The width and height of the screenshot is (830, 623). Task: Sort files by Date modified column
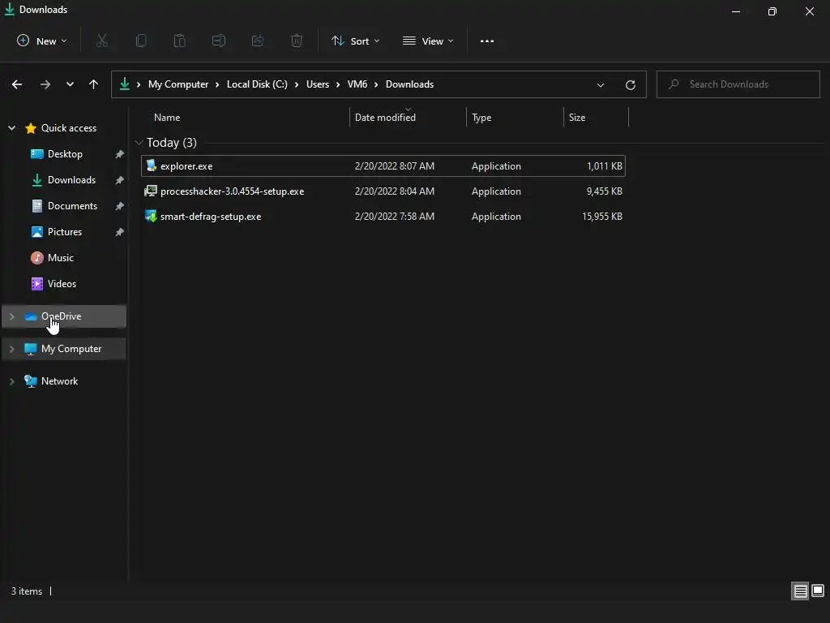coord(385,118)
